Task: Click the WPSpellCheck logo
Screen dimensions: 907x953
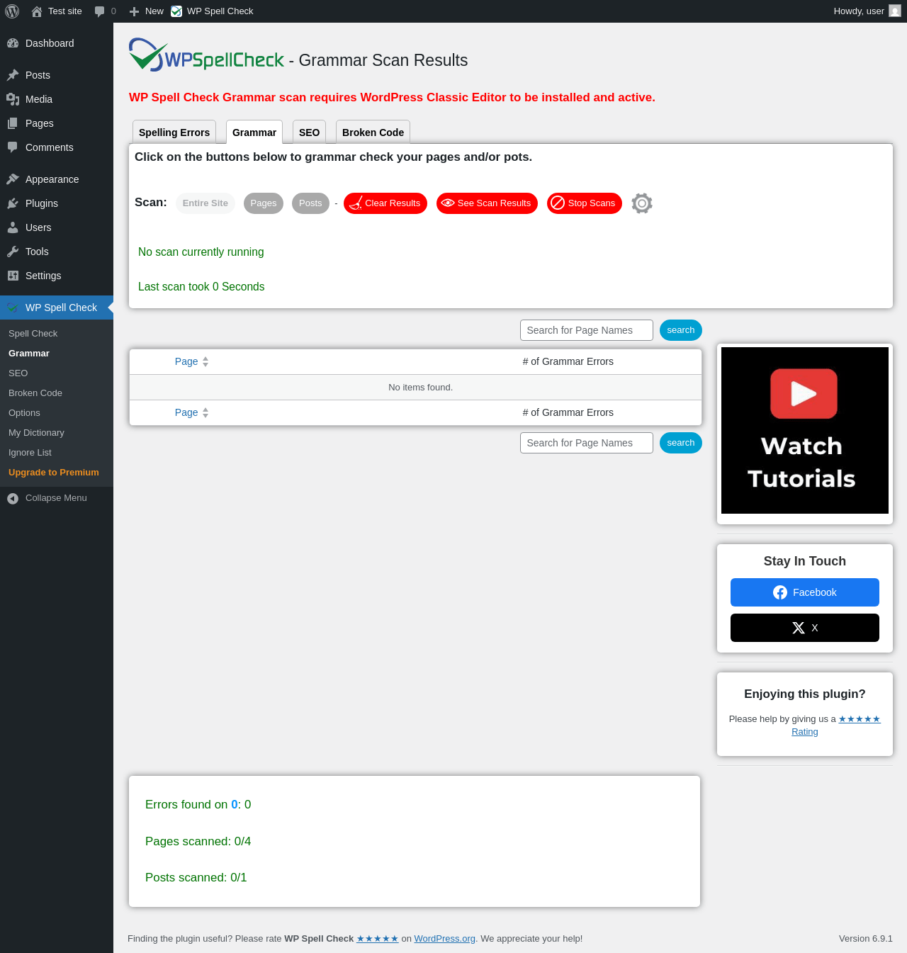Action: pos(206,55)
